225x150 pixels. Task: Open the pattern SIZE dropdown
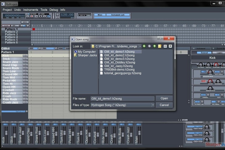tap(40, 48)
